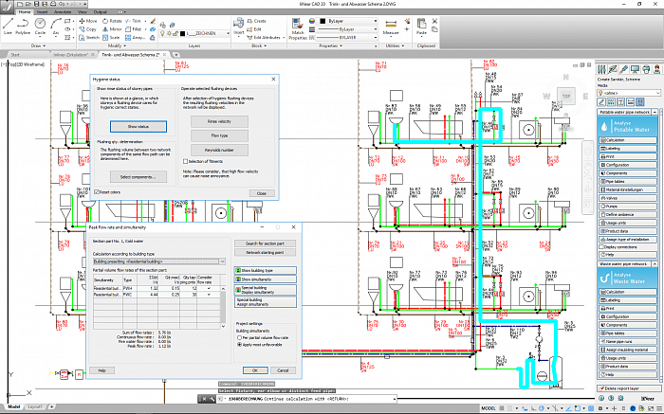Toggle Display connections checkbox in side panel

(x=601, y=247)
